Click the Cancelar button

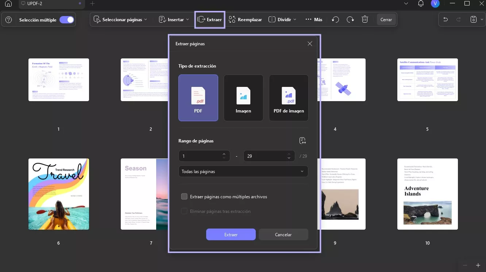[283, 234]
